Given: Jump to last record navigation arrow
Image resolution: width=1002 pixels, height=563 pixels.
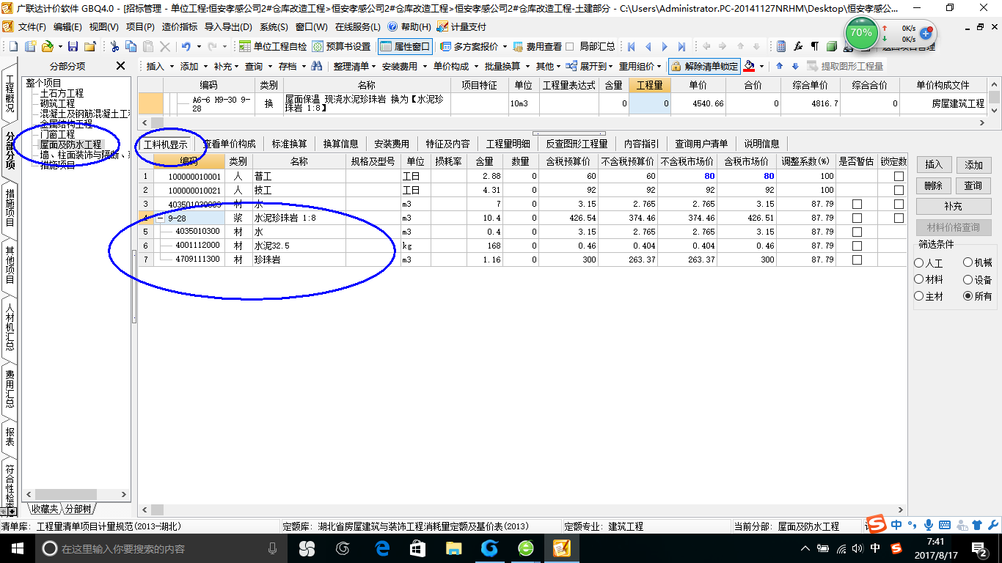Looking at the screenshot, I should pos(682,46).
